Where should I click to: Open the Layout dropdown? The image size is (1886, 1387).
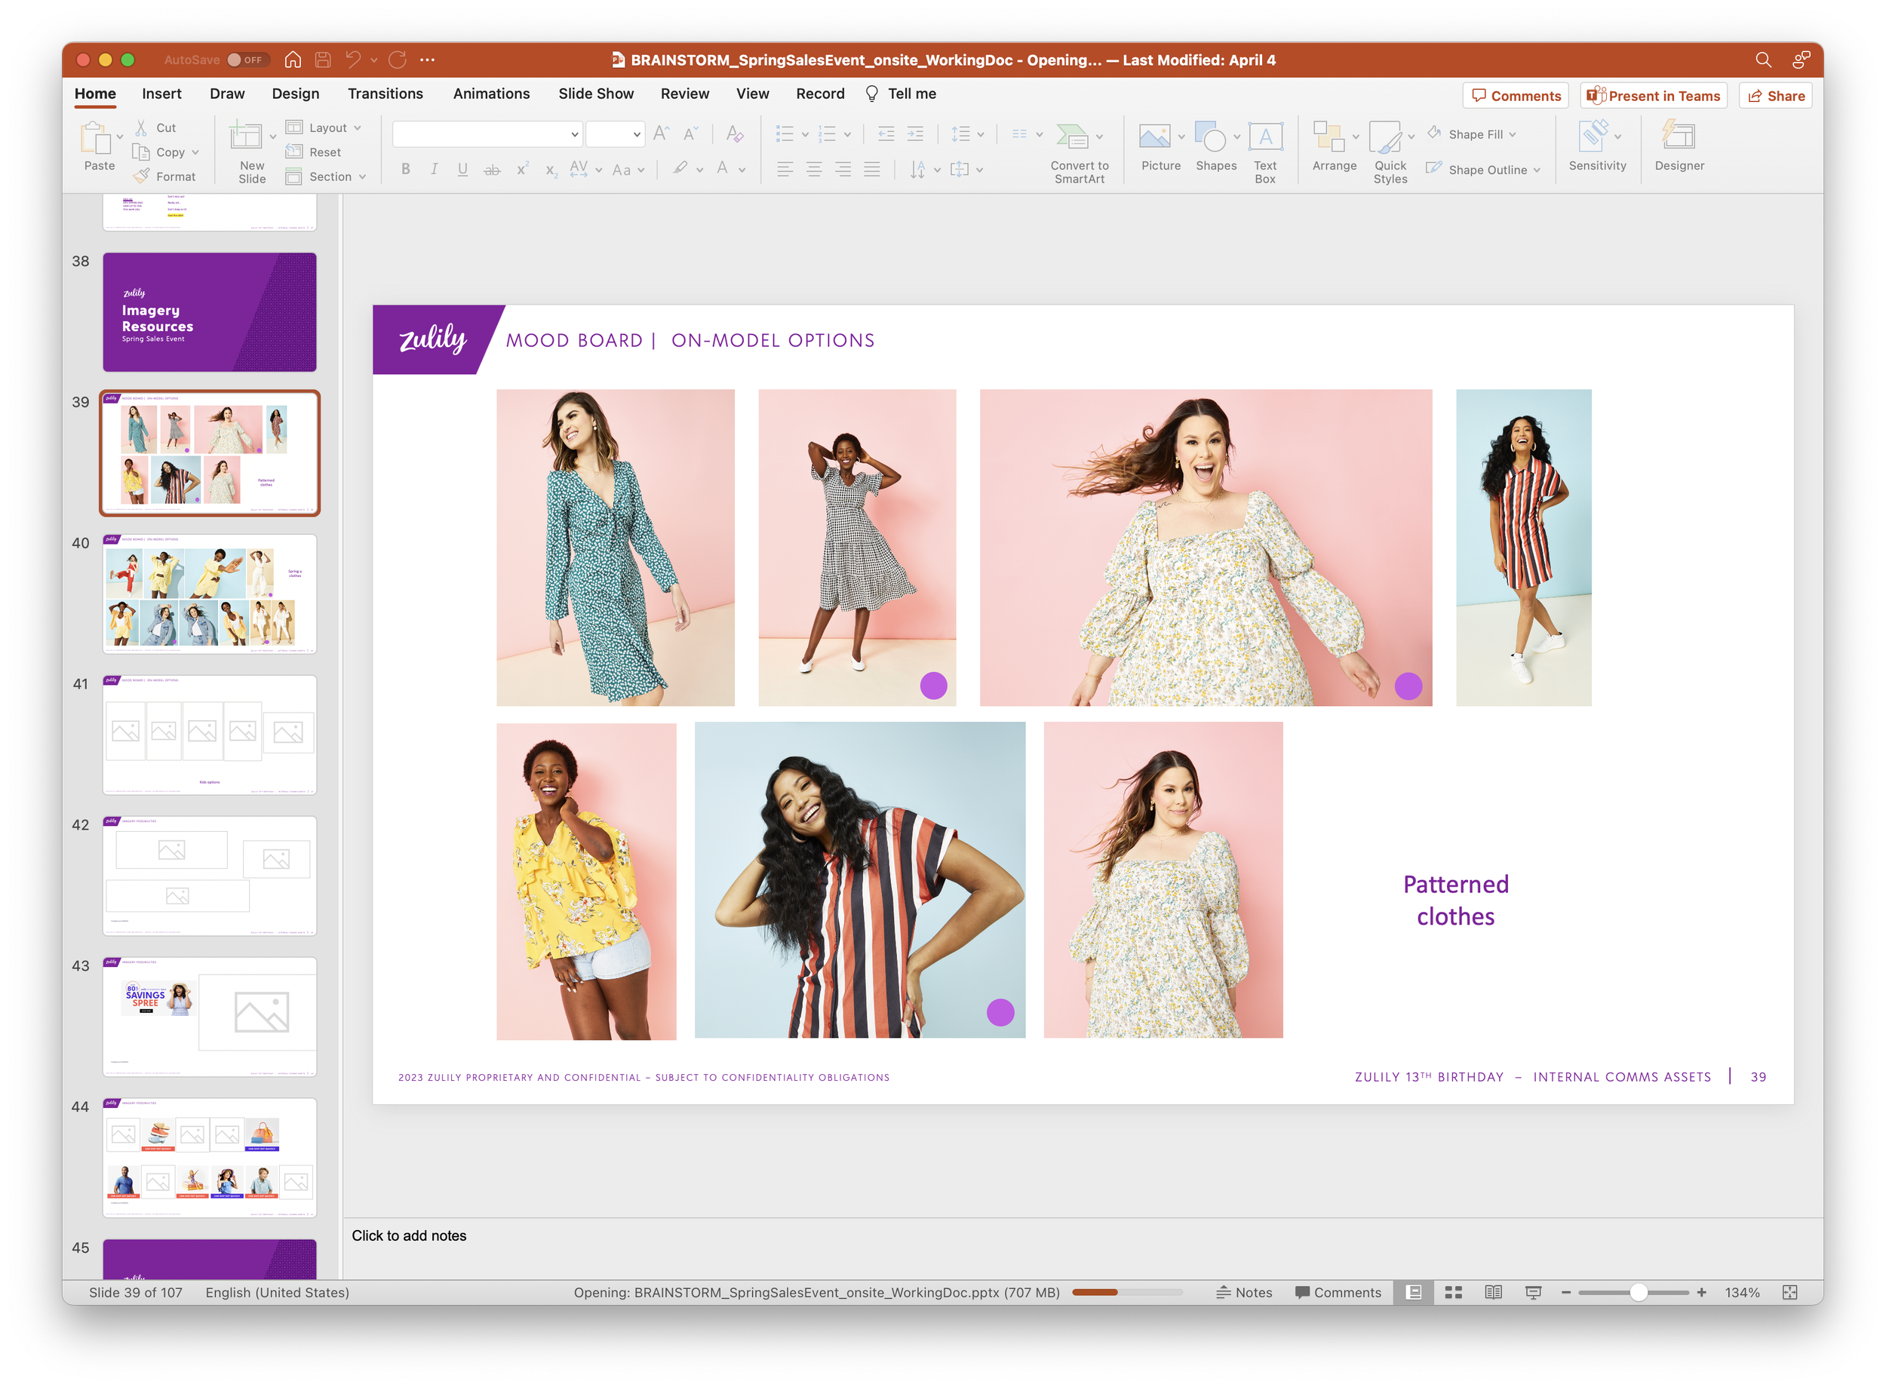tap(326, 127)
